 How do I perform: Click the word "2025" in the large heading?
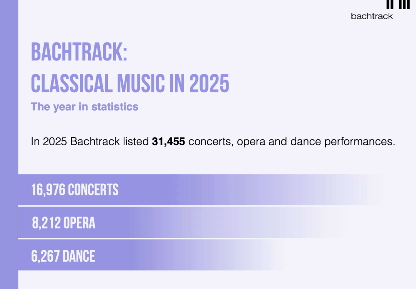[209, 84]
